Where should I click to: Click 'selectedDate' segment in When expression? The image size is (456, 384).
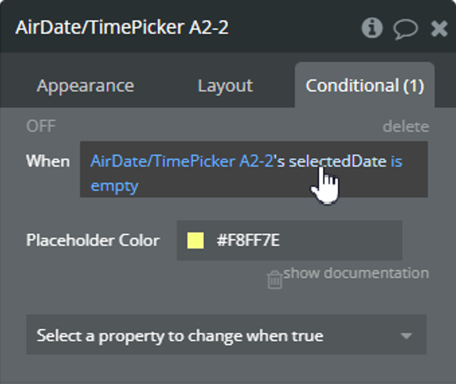coord(338,162)
